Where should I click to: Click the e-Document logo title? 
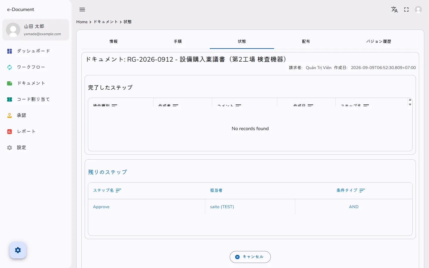[21, 10]
